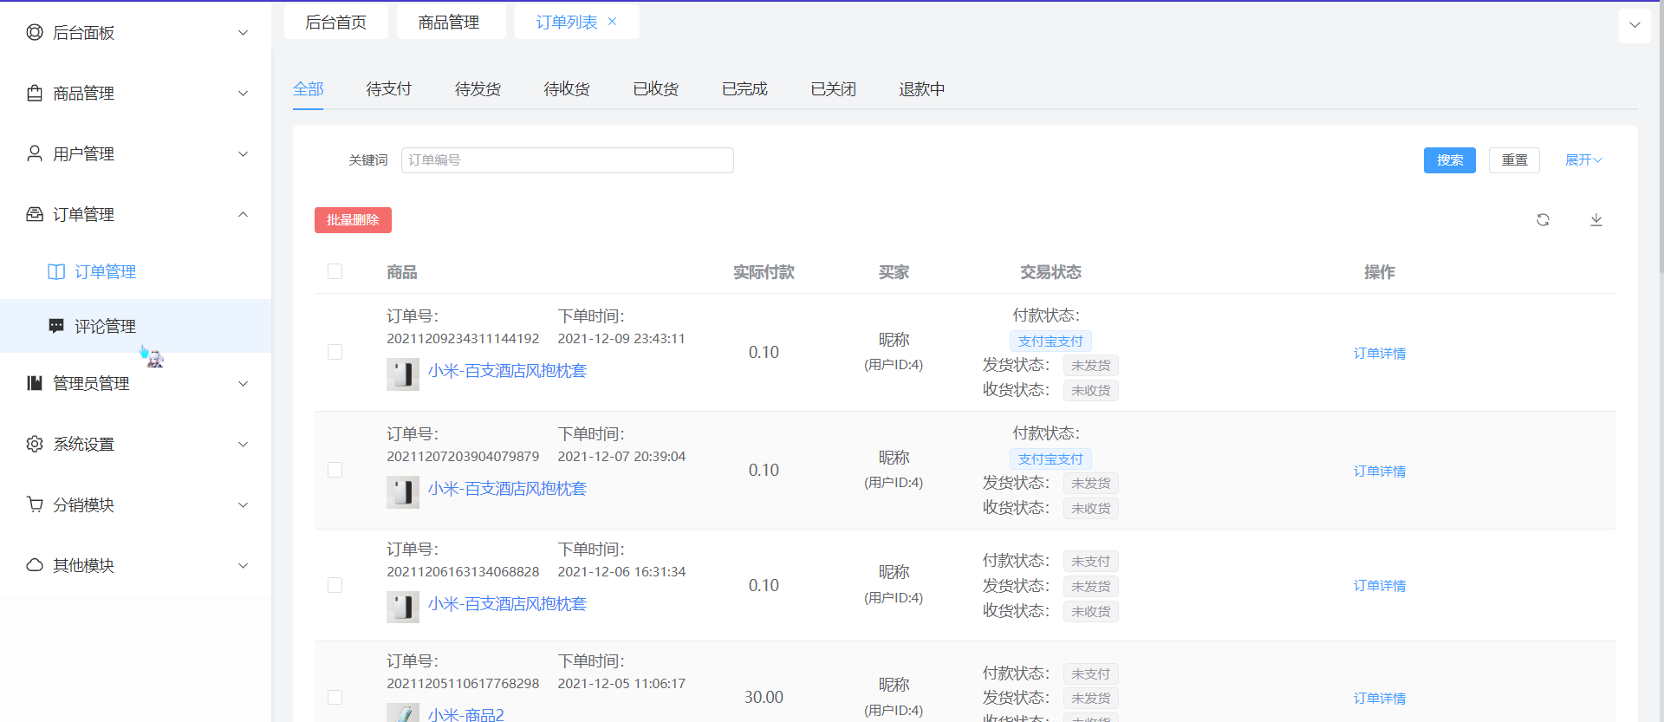
Task: Open the 小米-商品2 product link
Action: (x=466, y=714)
